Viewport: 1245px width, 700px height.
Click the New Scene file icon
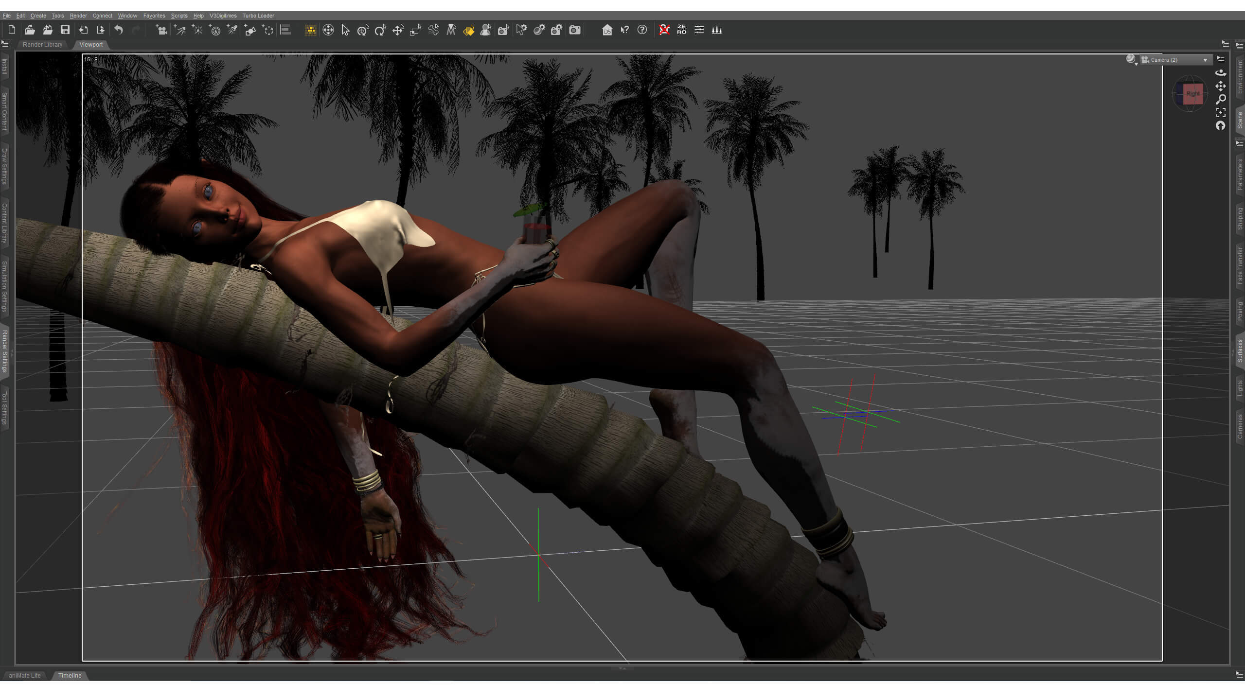point(12,30)
